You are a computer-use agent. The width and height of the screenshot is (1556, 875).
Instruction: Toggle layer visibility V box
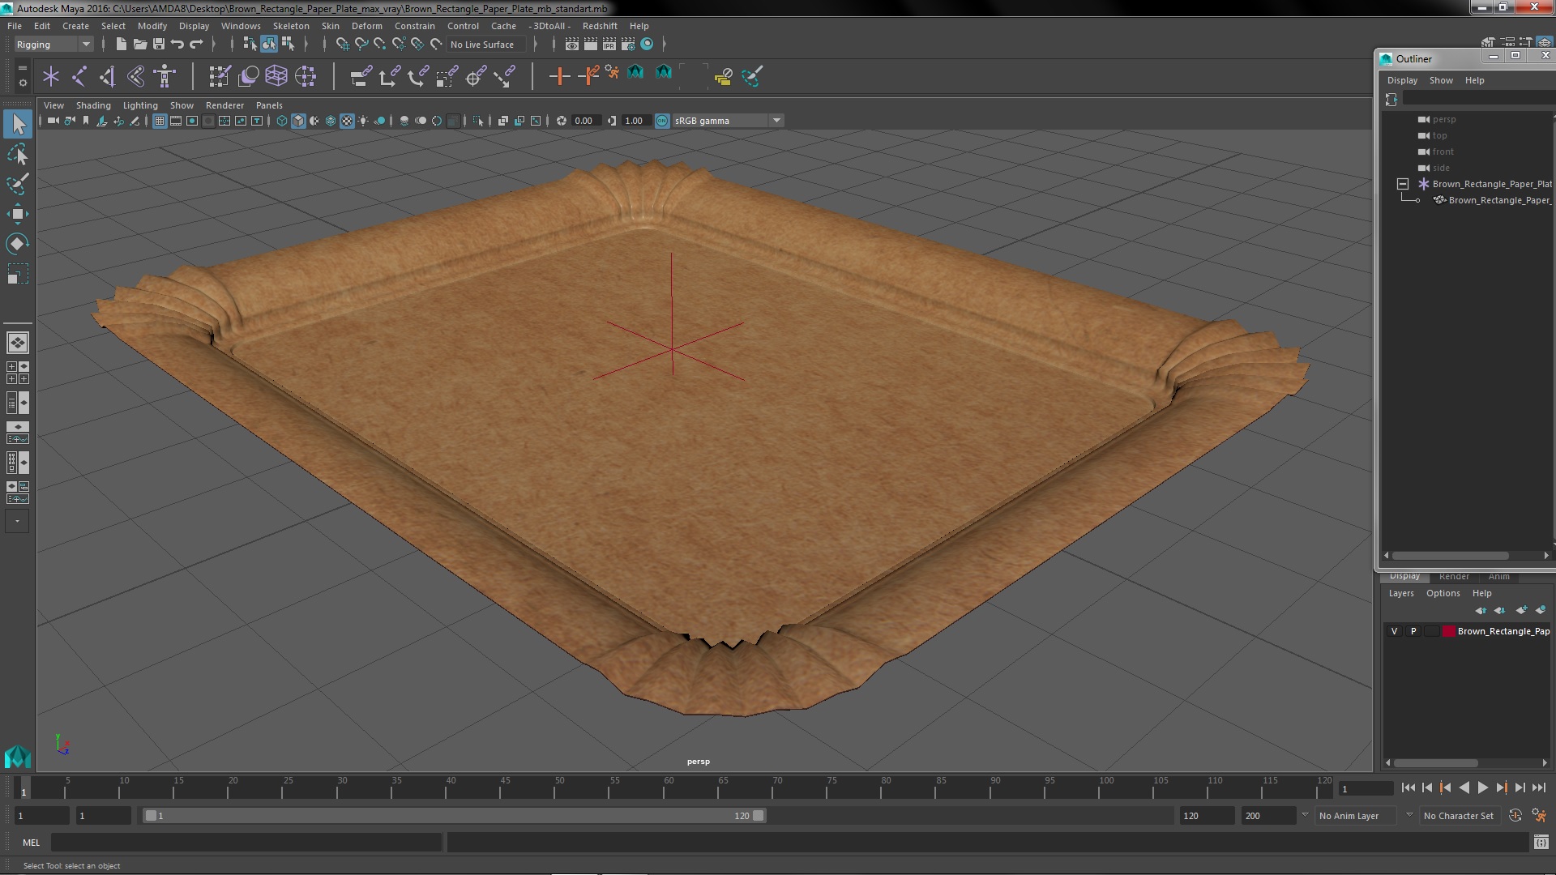[1394, 631]
